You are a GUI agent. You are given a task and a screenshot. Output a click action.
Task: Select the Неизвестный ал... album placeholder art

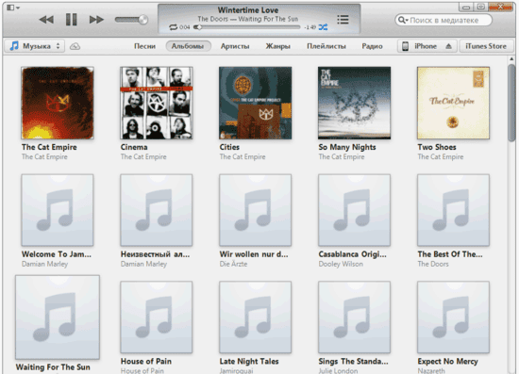pyautogui.click(x=157, y=210)
